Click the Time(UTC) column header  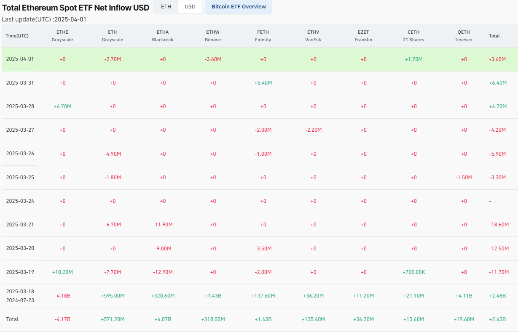point(17,36)
